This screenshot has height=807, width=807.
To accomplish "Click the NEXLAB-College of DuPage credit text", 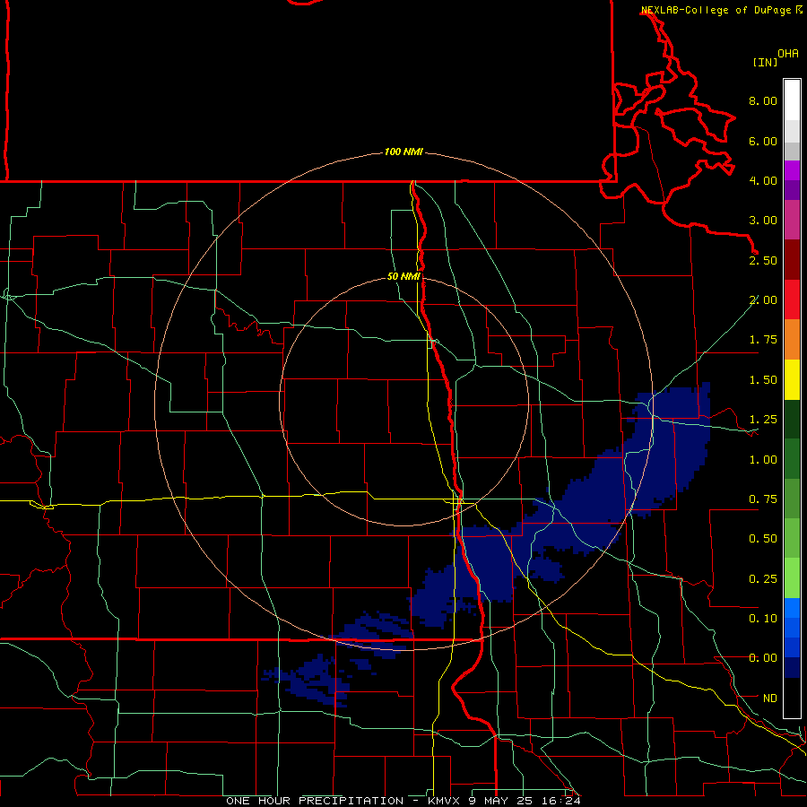I will (716, 10).
